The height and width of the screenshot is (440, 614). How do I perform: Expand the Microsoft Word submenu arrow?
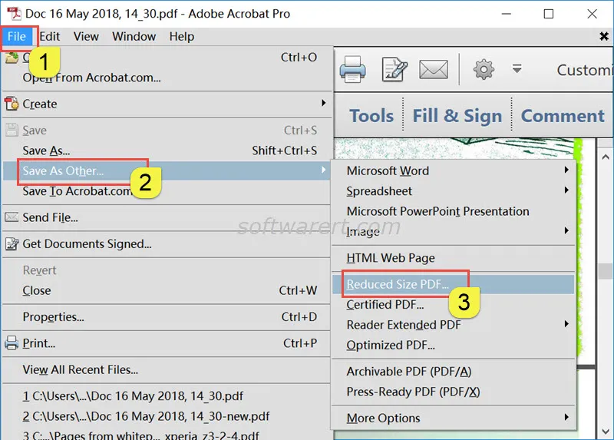pos(566,170)
